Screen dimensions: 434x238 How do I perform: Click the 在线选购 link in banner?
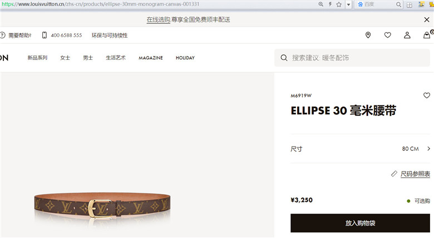point(159,19)
